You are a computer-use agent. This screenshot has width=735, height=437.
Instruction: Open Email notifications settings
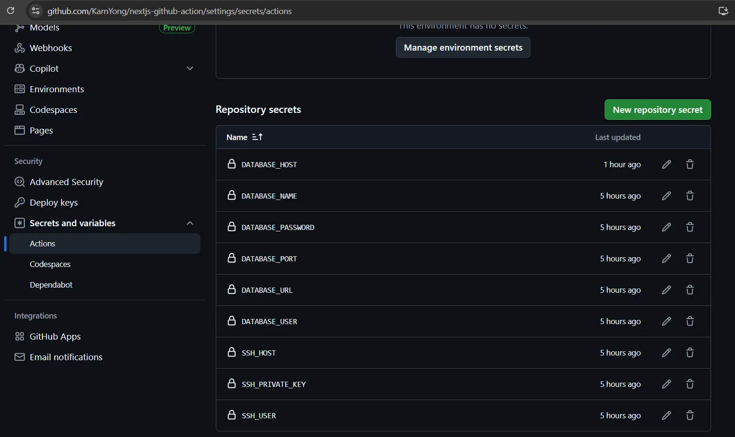pyautogui.click(x=66, y=356)
